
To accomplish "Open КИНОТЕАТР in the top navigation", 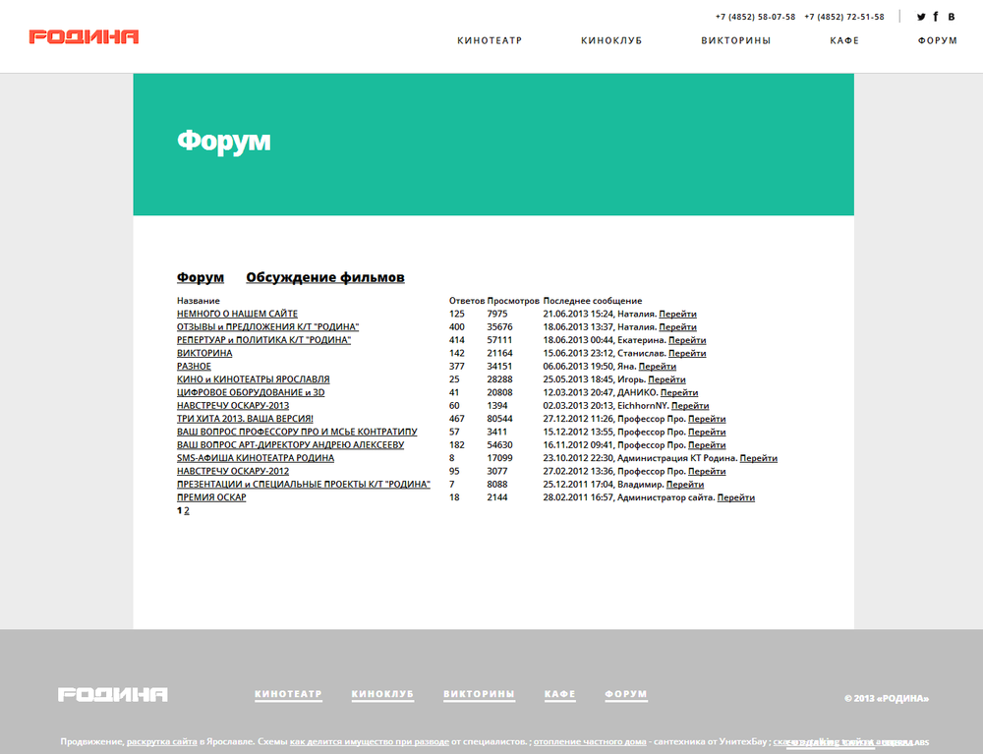I will [x=490, y=41].
